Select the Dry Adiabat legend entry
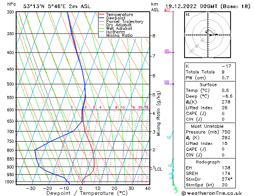The height and width of the screenshot is (196, 254). (x=119, y=25)
